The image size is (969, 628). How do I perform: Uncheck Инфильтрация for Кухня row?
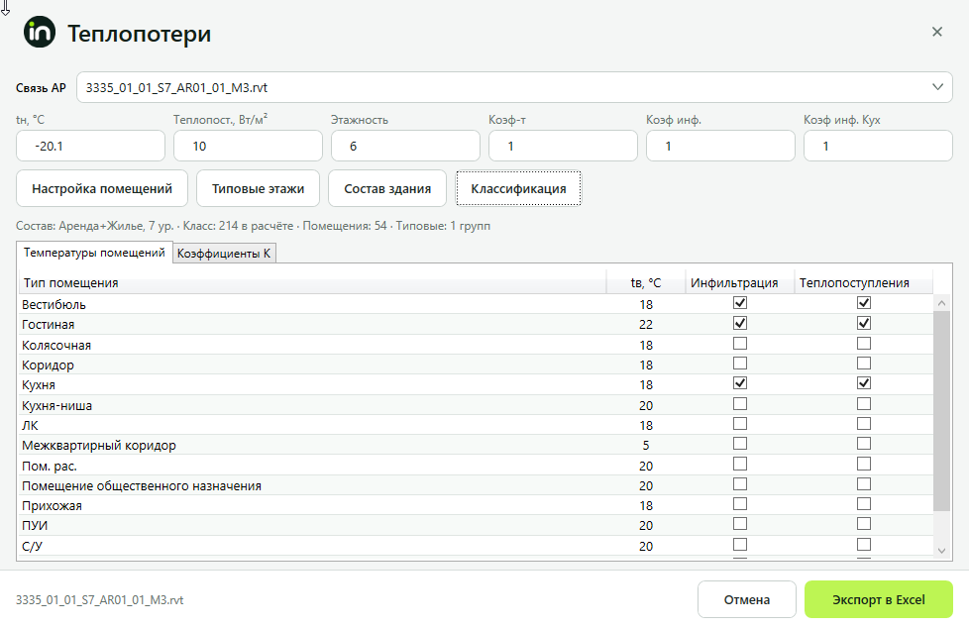(x=740, y=383)
